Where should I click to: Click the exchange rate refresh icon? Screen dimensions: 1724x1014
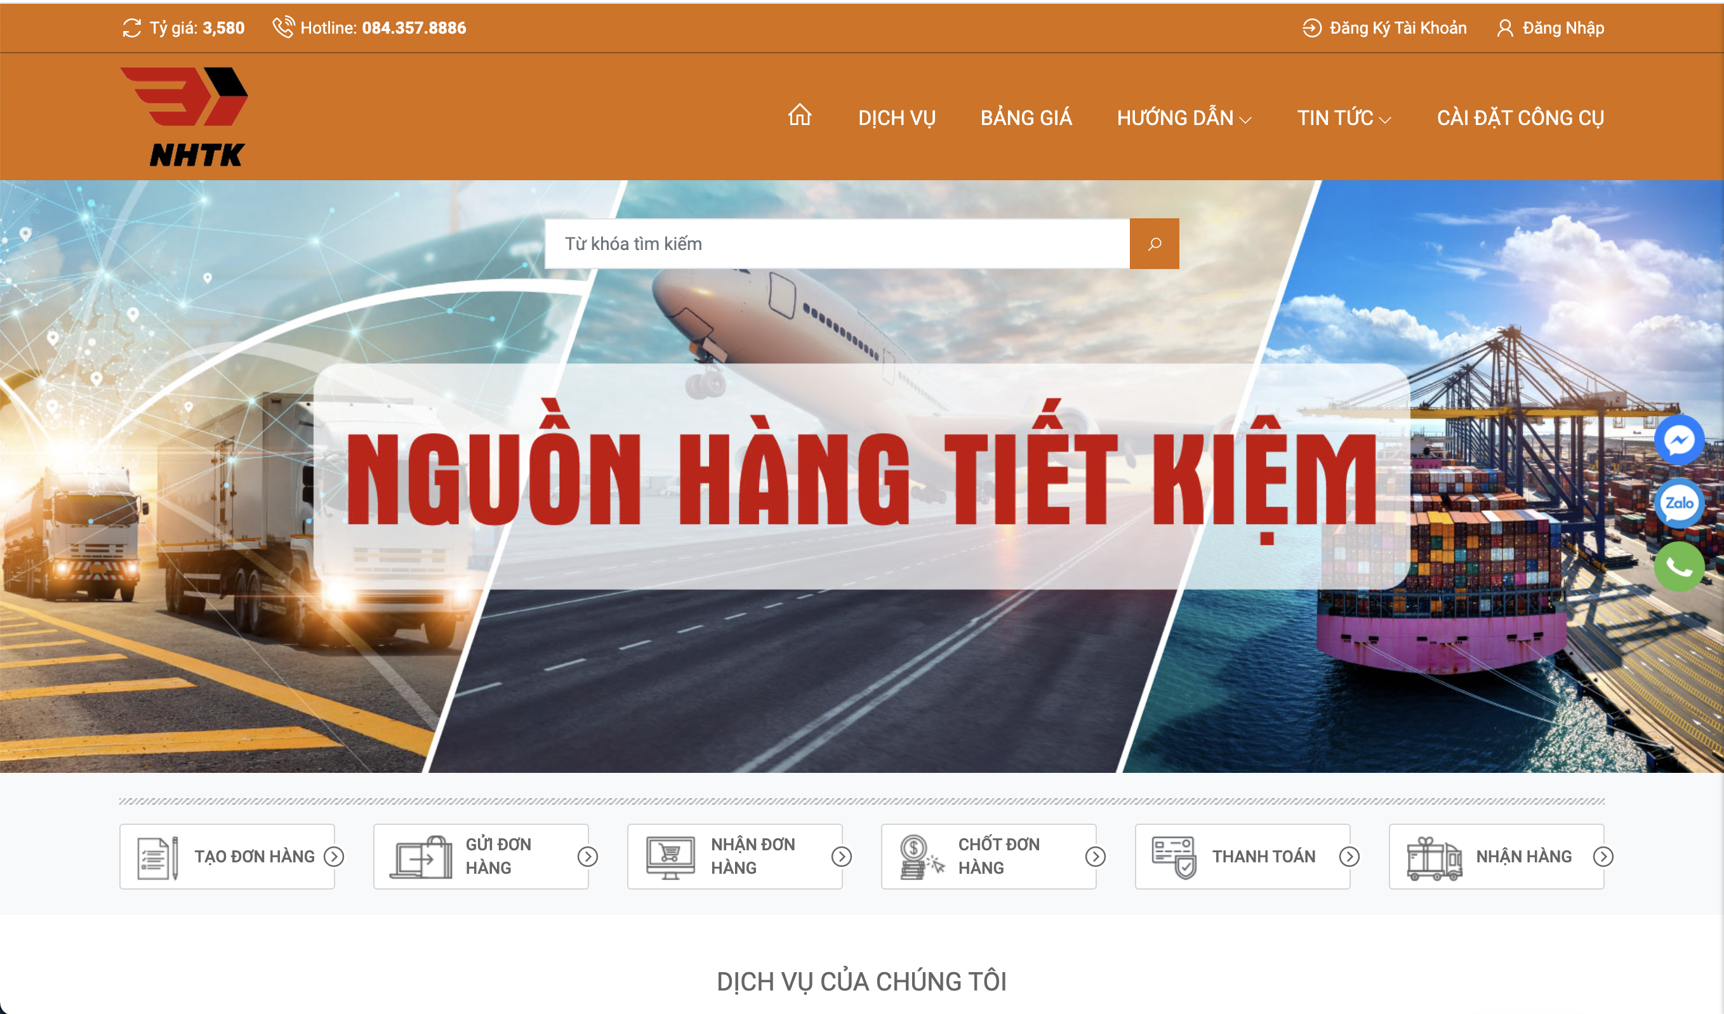[x=131, y=28]
